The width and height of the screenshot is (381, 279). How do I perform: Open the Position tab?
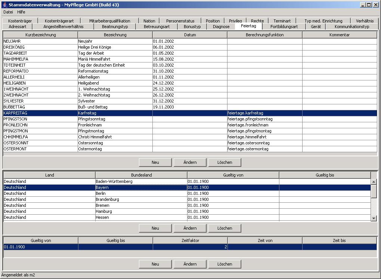(213, 21)
